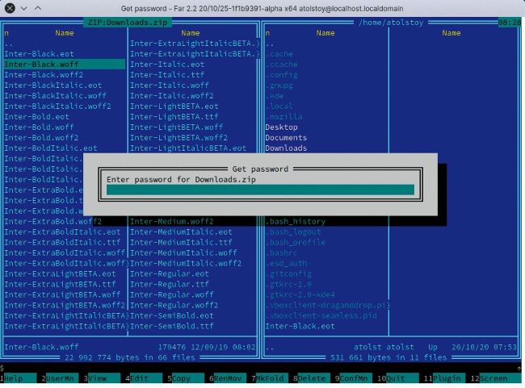Select the Downloads folder in right panel

[286, 148]
